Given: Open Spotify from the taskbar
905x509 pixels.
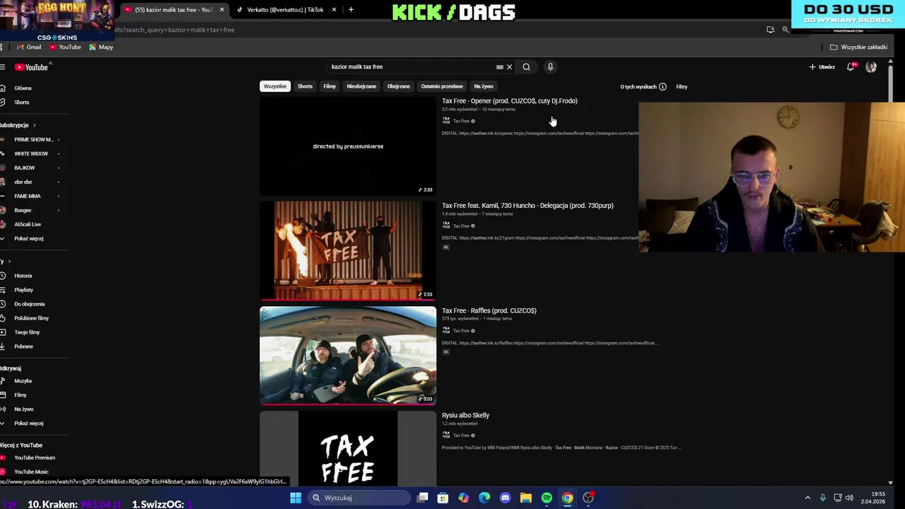Looking at the screenshot, I should click(x=547, y=498).
